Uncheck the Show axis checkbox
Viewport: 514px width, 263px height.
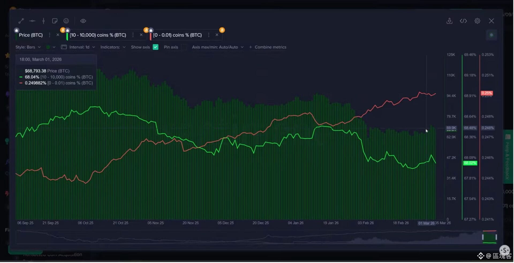[x=156, y=47]
